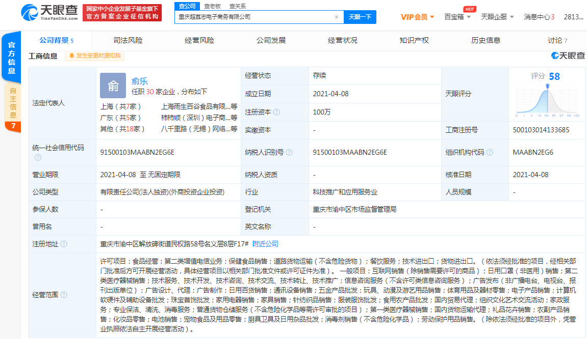
Task: Open the 知识产权 tab
Action: [x=414, y=40]
